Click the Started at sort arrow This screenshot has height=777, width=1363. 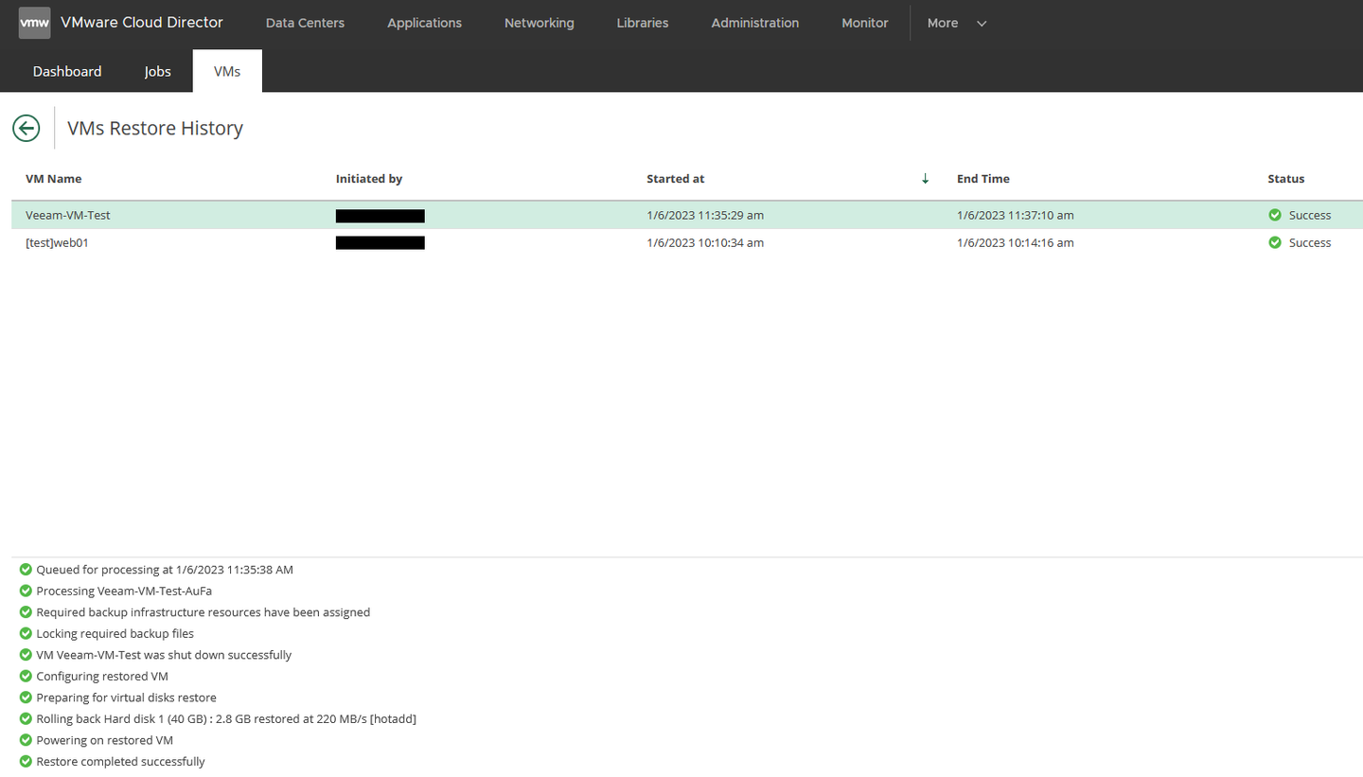tap(925, 179)
